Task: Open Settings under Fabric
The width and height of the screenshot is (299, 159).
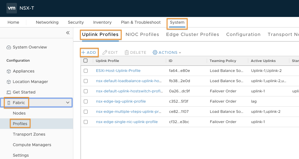Action: click(x=21, y=155)
